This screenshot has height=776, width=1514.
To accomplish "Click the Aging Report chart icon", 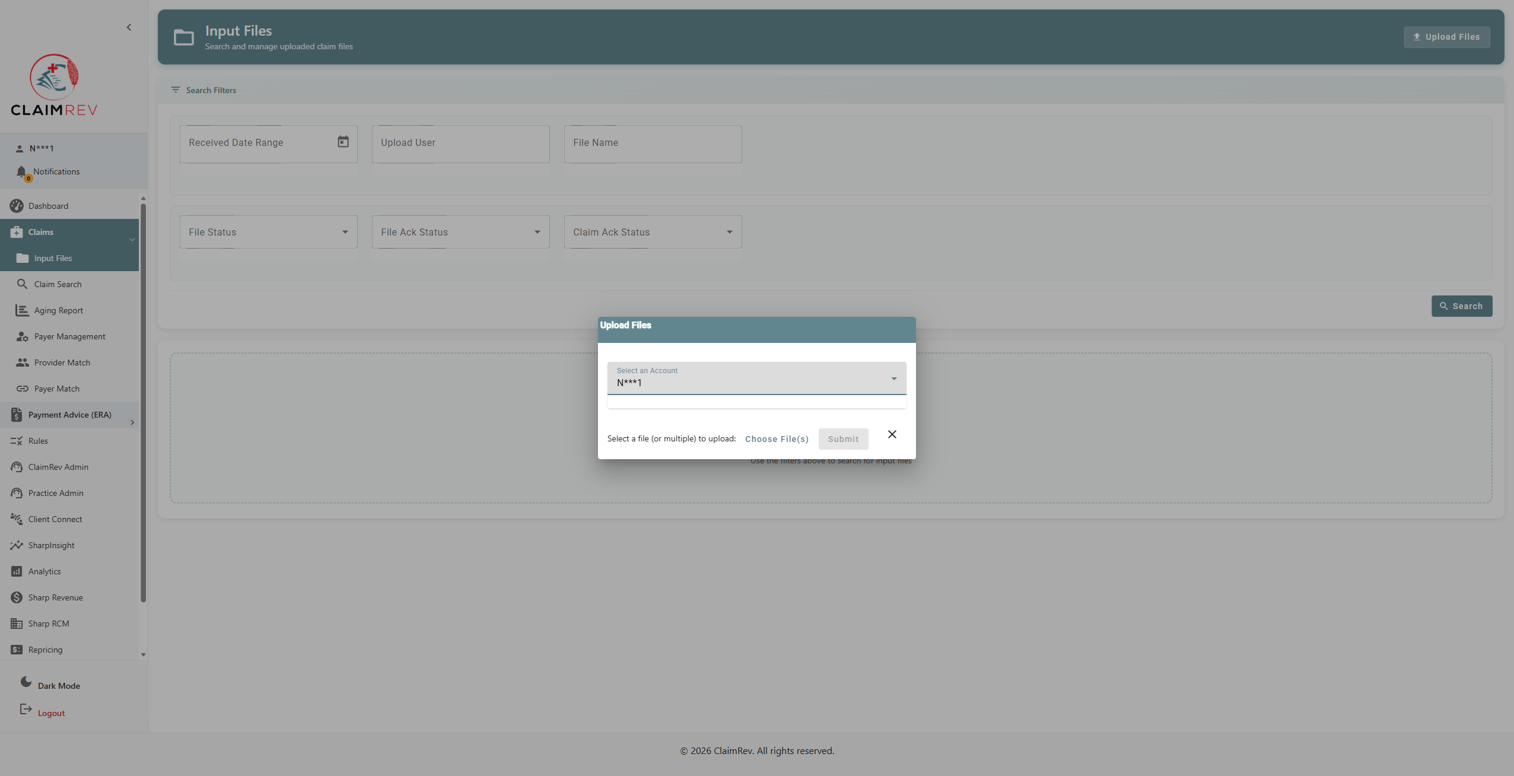I will tap(23, 310).
